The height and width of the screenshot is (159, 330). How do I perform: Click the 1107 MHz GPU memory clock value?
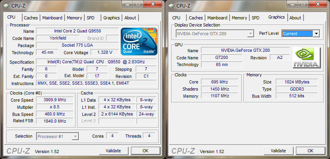click(x=220, y=96)
